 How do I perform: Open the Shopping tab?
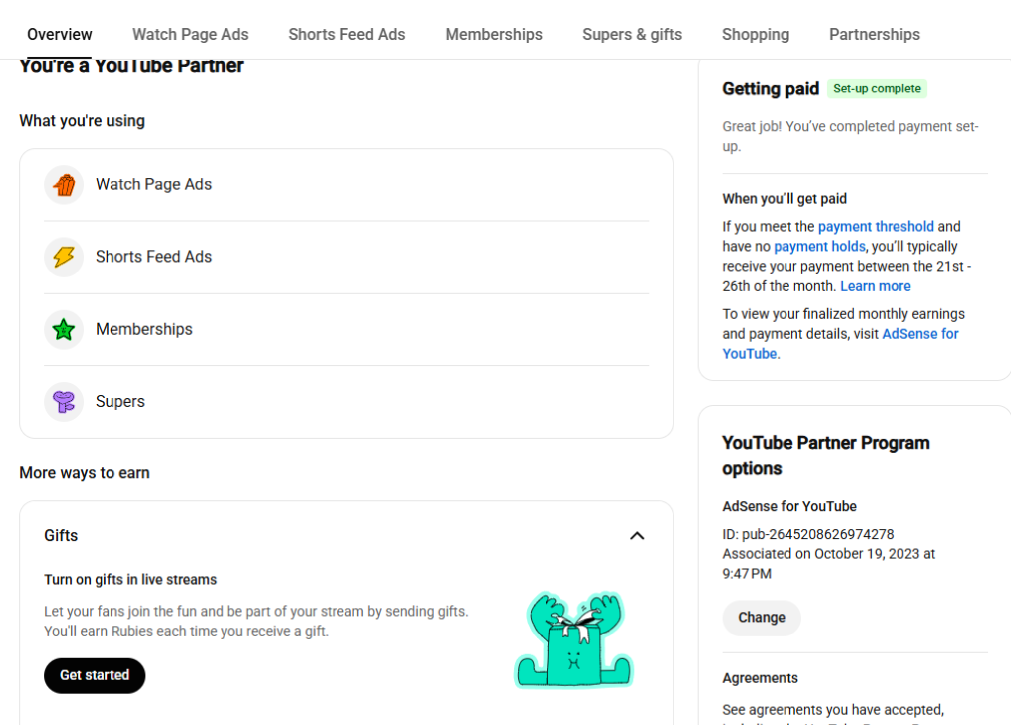(756, 34)
